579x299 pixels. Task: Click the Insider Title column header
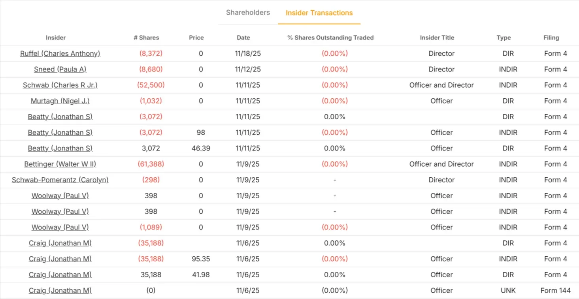(x=437, y=38)
